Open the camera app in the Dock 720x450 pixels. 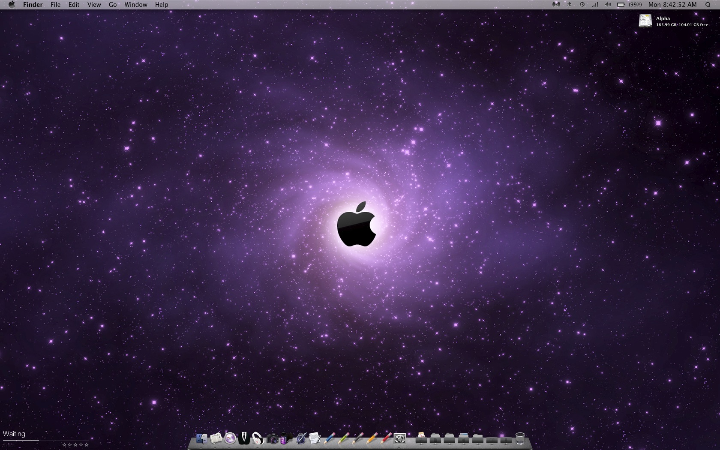272,439
